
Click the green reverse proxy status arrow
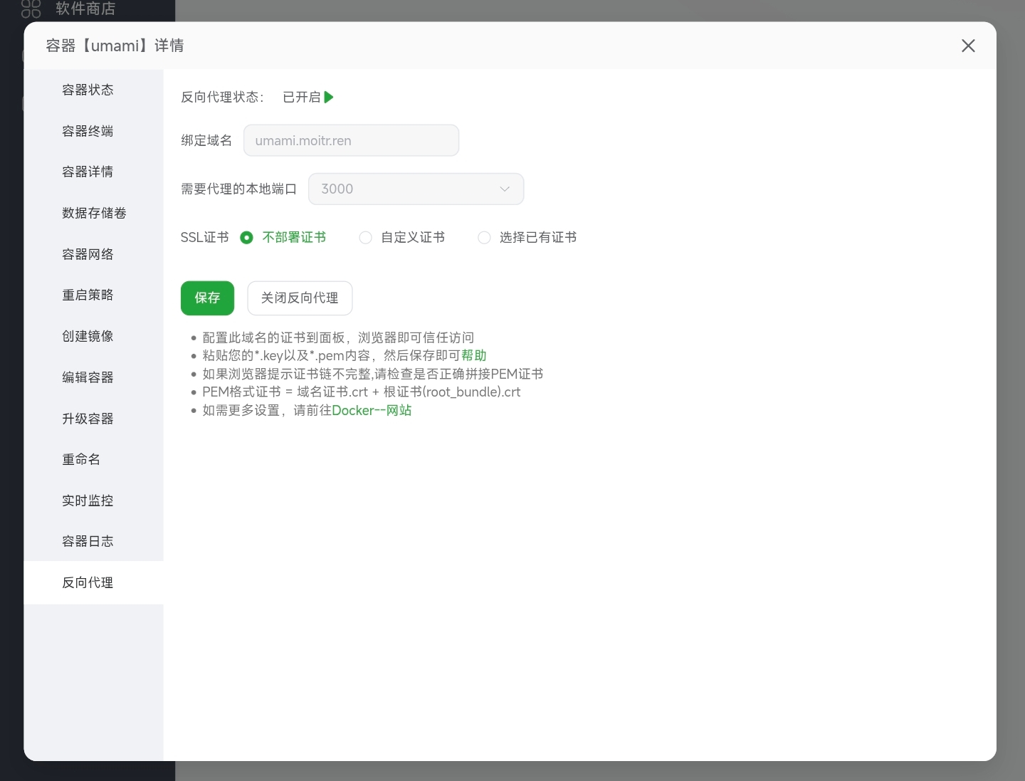(x=329, y=98)
